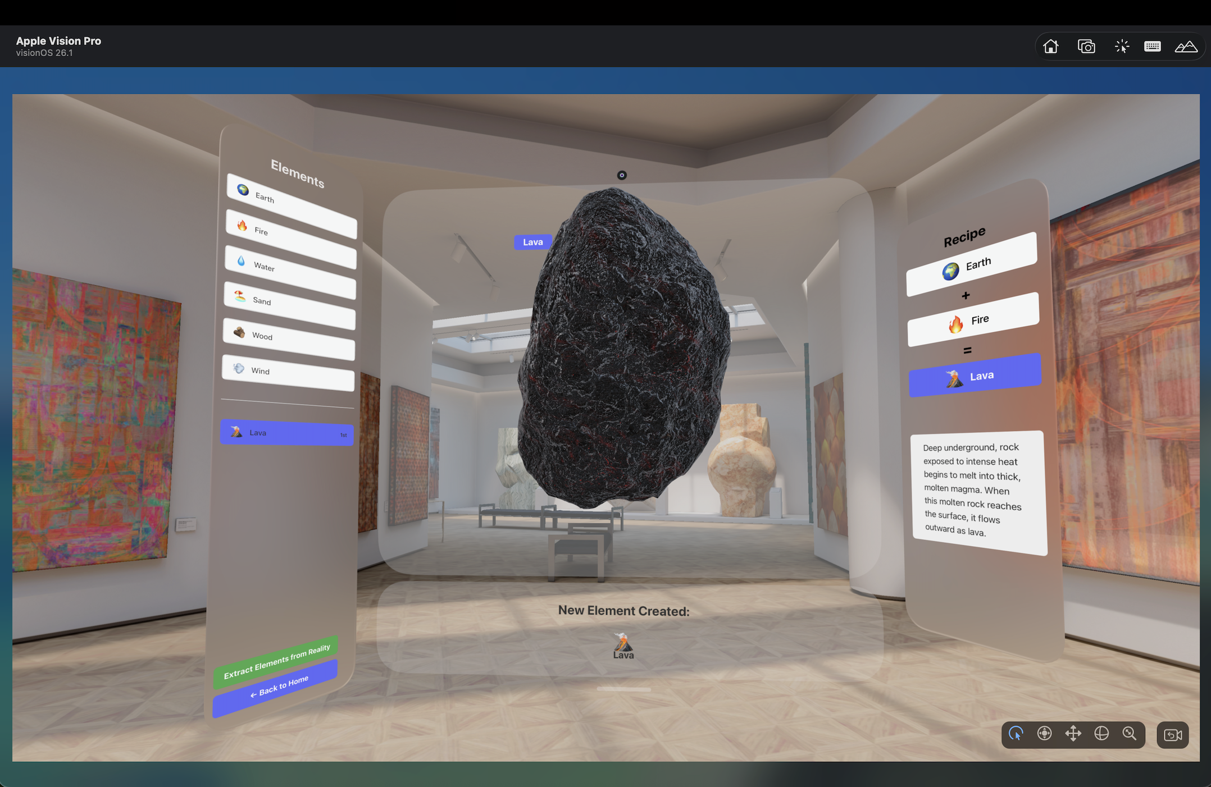Screen dimensions: 1211x787
Task: Take a screenshot with camera icon
Action: pos(1086,47)
